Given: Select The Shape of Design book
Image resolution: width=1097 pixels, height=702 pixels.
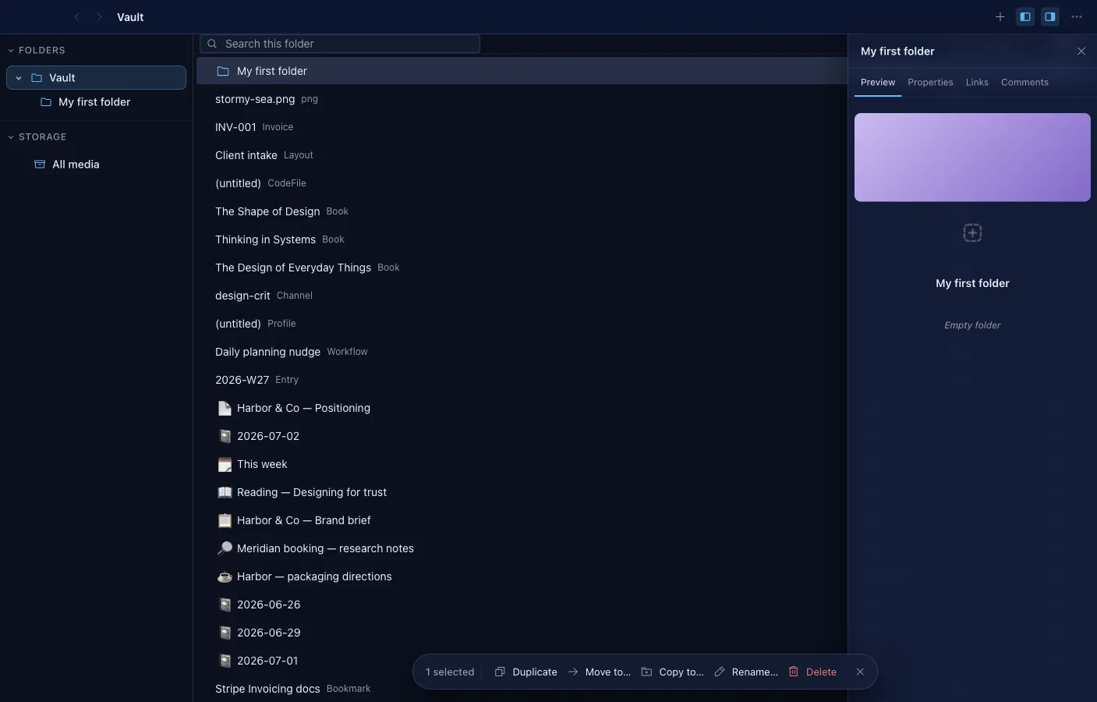Looking at the screenshot, I should pos(522,211).
